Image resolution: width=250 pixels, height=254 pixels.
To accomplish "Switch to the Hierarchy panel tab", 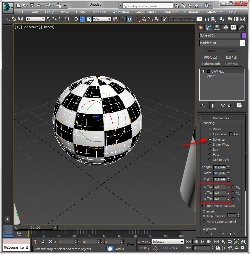I will point(217,28).
